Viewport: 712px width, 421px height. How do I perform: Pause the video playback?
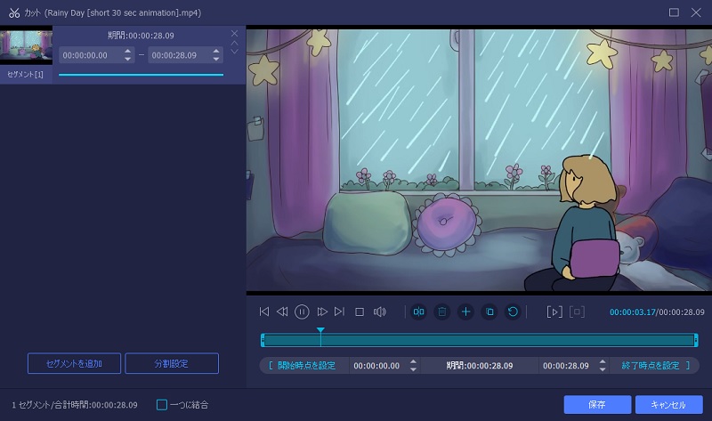[302, 312]
